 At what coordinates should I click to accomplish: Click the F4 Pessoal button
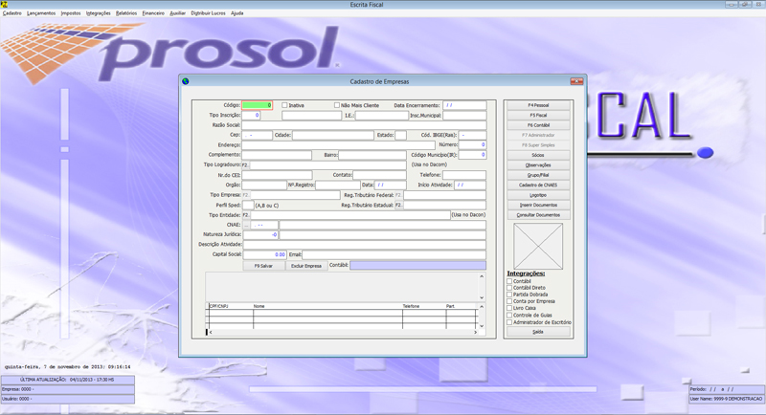[538, 105]
